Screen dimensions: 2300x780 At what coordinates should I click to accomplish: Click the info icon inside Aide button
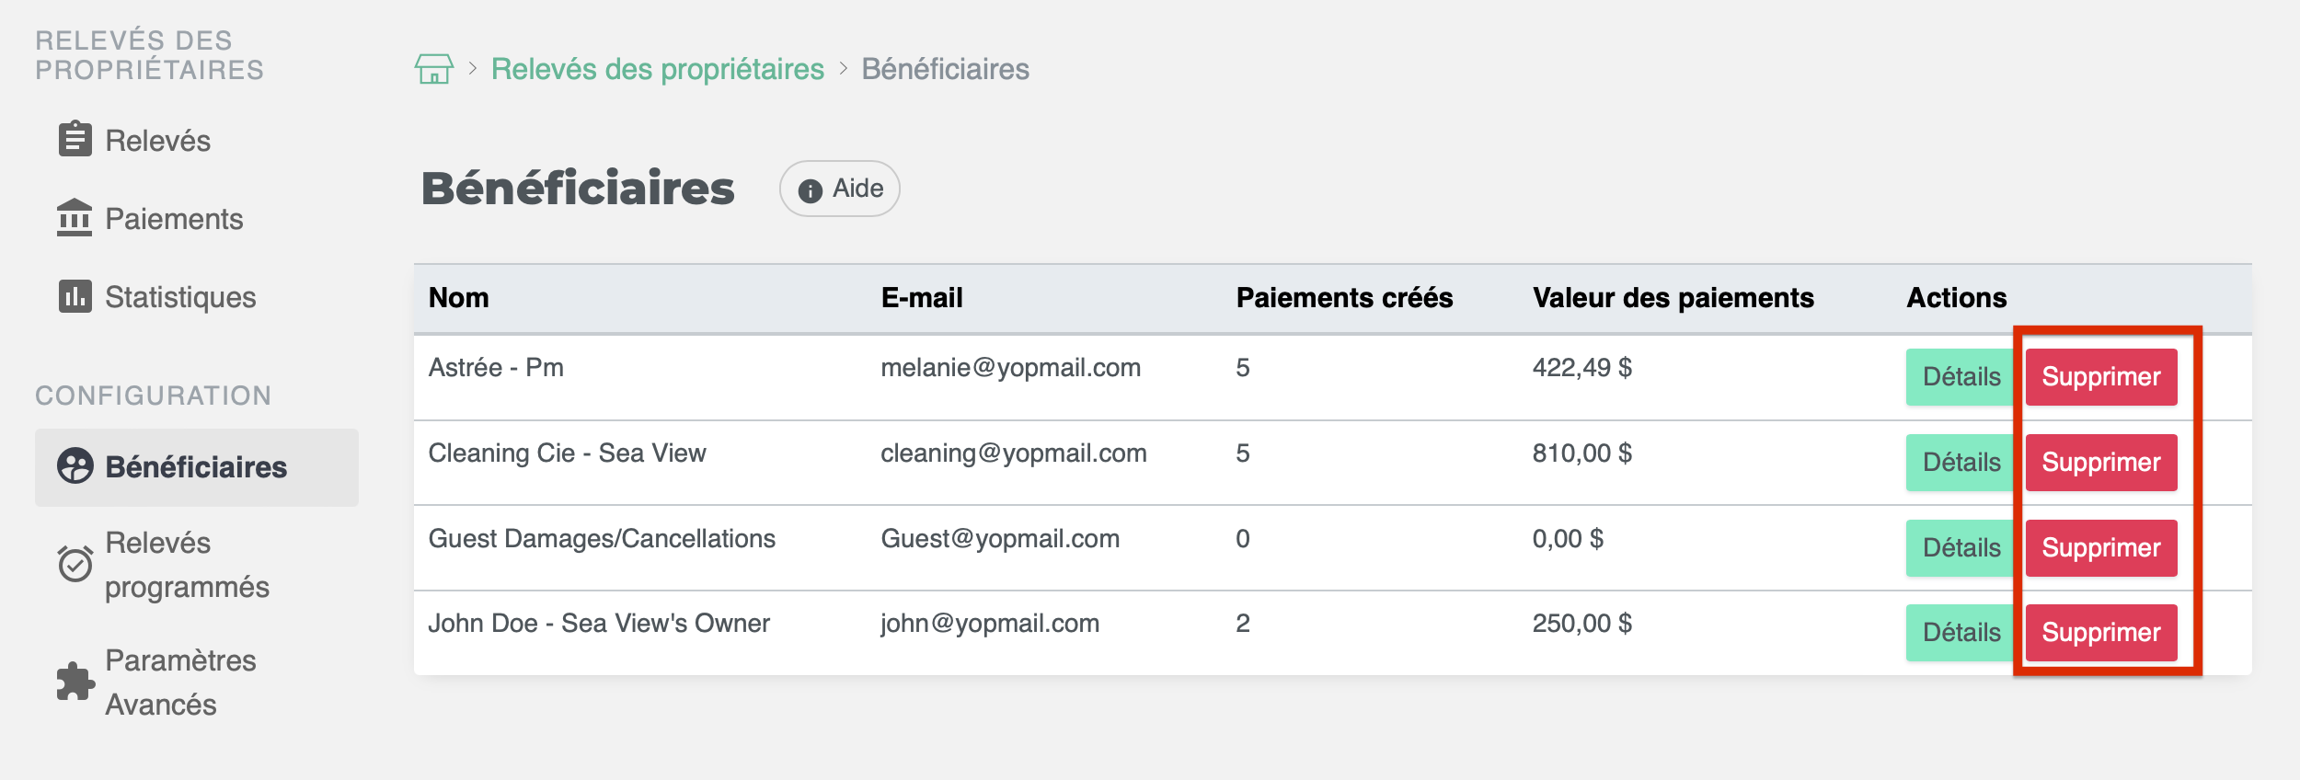(x=810, y=190)
